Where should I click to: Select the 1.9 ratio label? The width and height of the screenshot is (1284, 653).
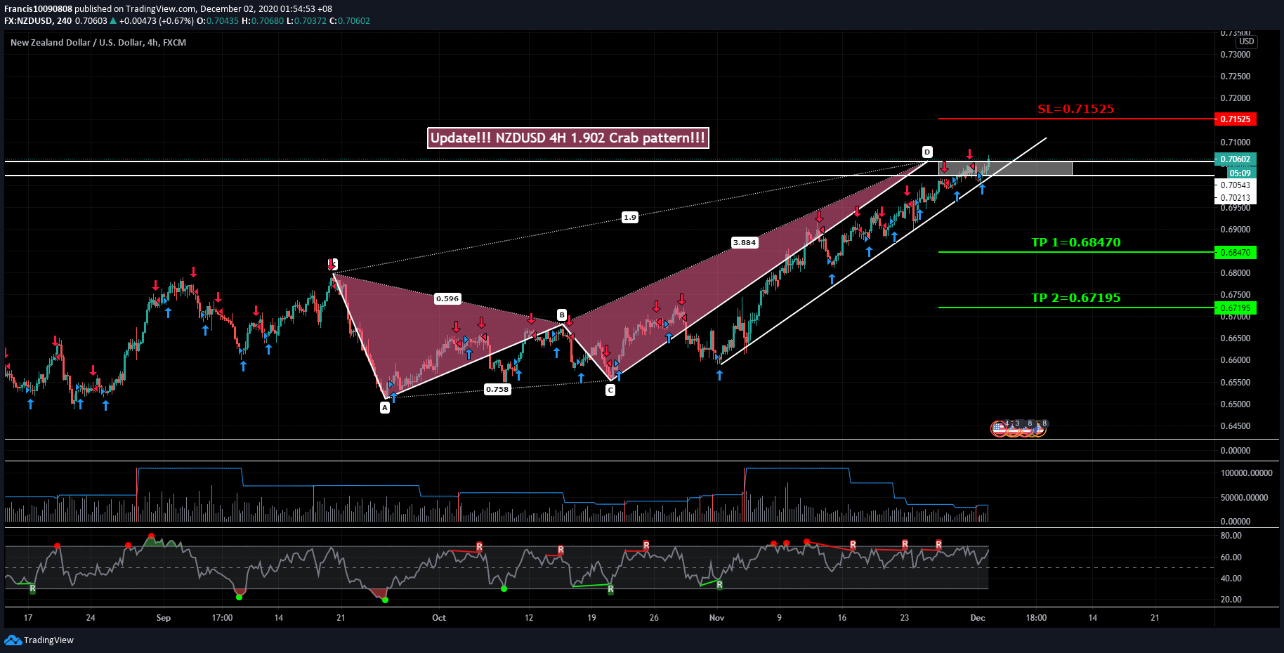tap(630, 217)
